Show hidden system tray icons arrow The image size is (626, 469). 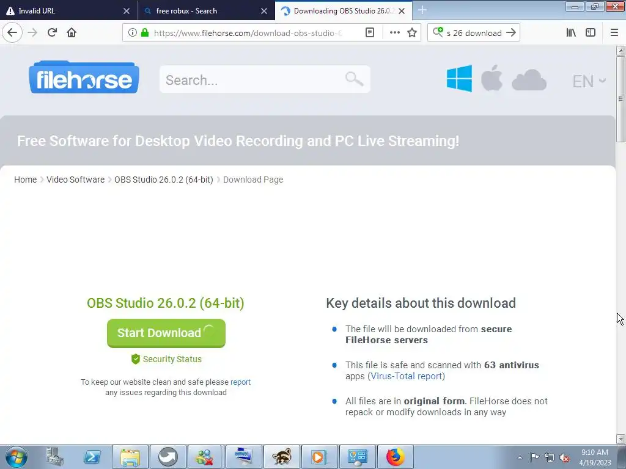pos(520,457)
